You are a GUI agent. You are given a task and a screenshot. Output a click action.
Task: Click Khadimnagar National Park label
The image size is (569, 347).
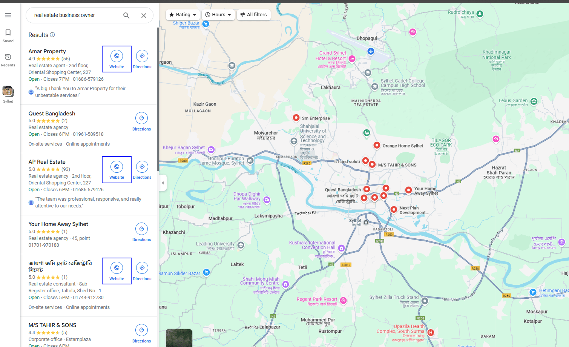496,60
